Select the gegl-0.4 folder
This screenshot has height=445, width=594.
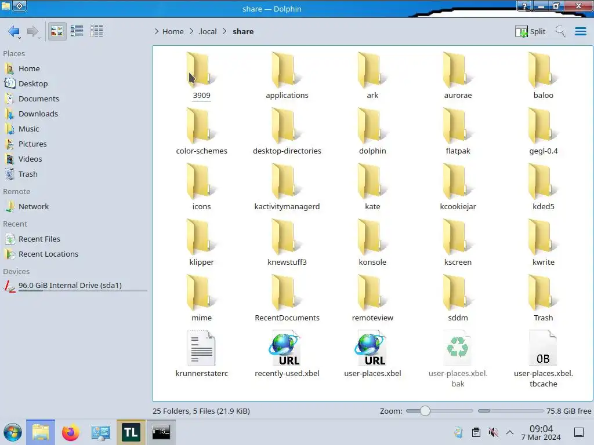(x=543, y=132)
